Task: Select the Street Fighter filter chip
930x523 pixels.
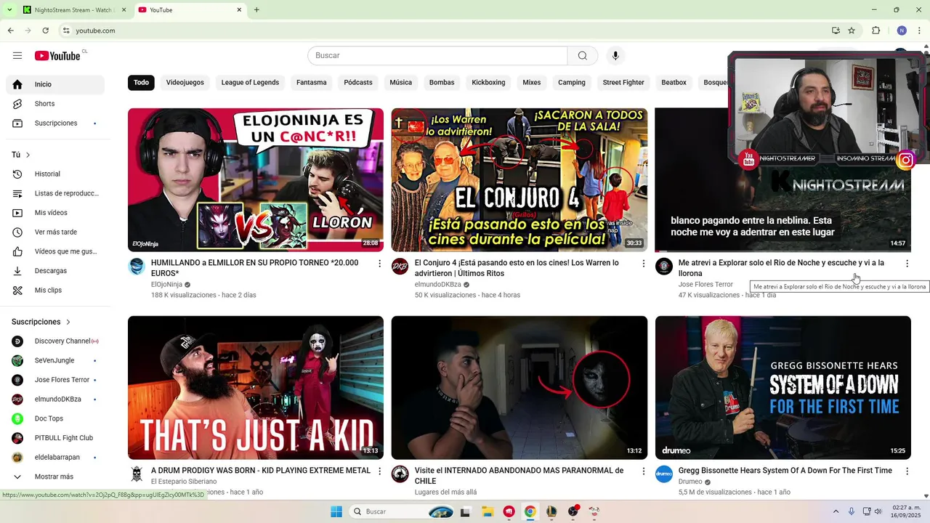Action: (623, 83)
